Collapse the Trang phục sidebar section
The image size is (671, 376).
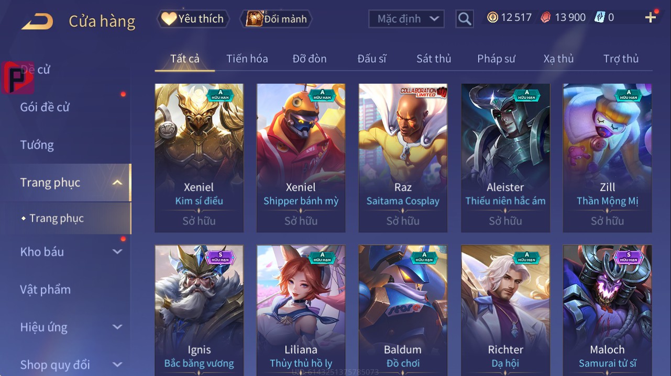pyautogui.click(x=117, y=183)
